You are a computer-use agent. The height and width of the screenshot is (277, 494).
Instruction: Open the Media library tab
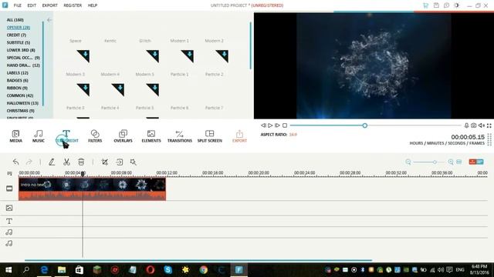(x=15, y=136)
